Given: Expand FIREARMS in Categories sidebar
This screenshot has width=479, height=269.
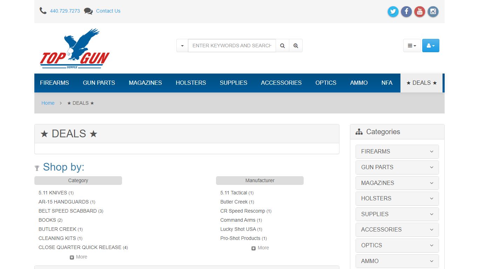Looking at the screenshot, I should (x=397, y=152).
